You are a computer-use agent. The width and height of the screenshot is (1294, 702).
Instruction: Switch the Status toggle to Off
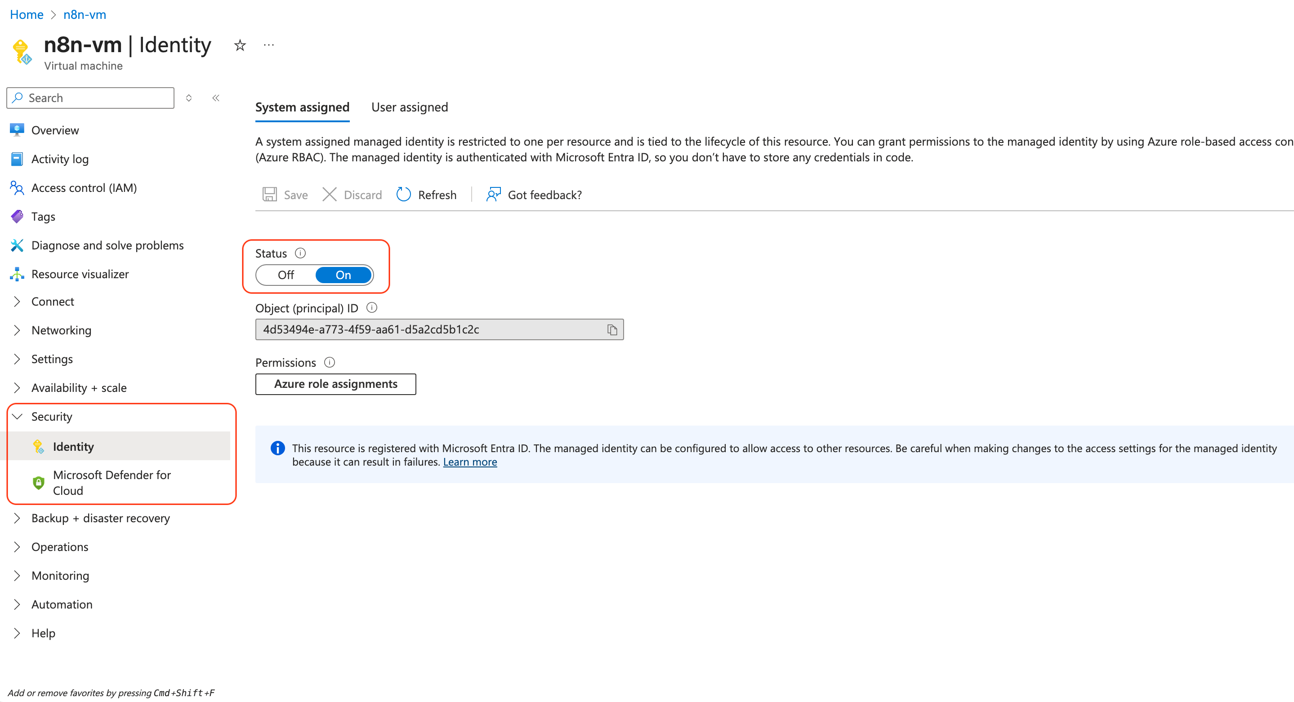click(x=286, y=275)
